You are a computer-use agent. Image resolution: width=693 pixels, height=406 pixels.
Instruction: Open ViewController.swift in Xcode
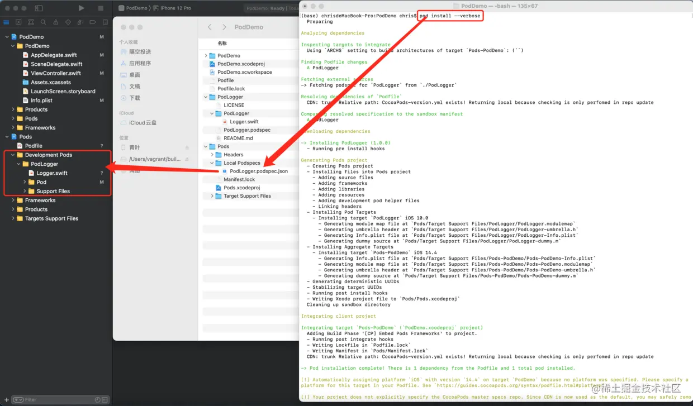pyautogui.click(x=56, y=73)
